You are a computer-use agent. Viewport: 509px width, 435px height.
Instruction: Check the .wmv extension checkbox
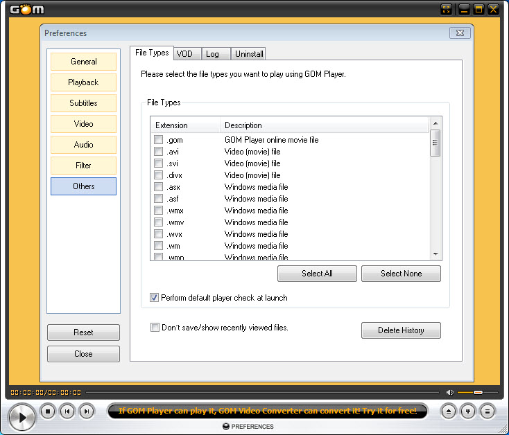click(158, 222)
